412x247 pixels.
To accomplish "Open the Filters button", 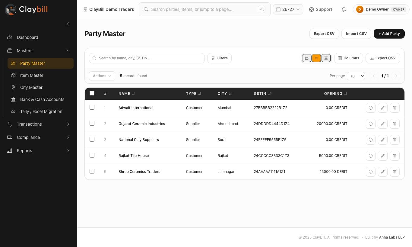I will click(219, 58).
